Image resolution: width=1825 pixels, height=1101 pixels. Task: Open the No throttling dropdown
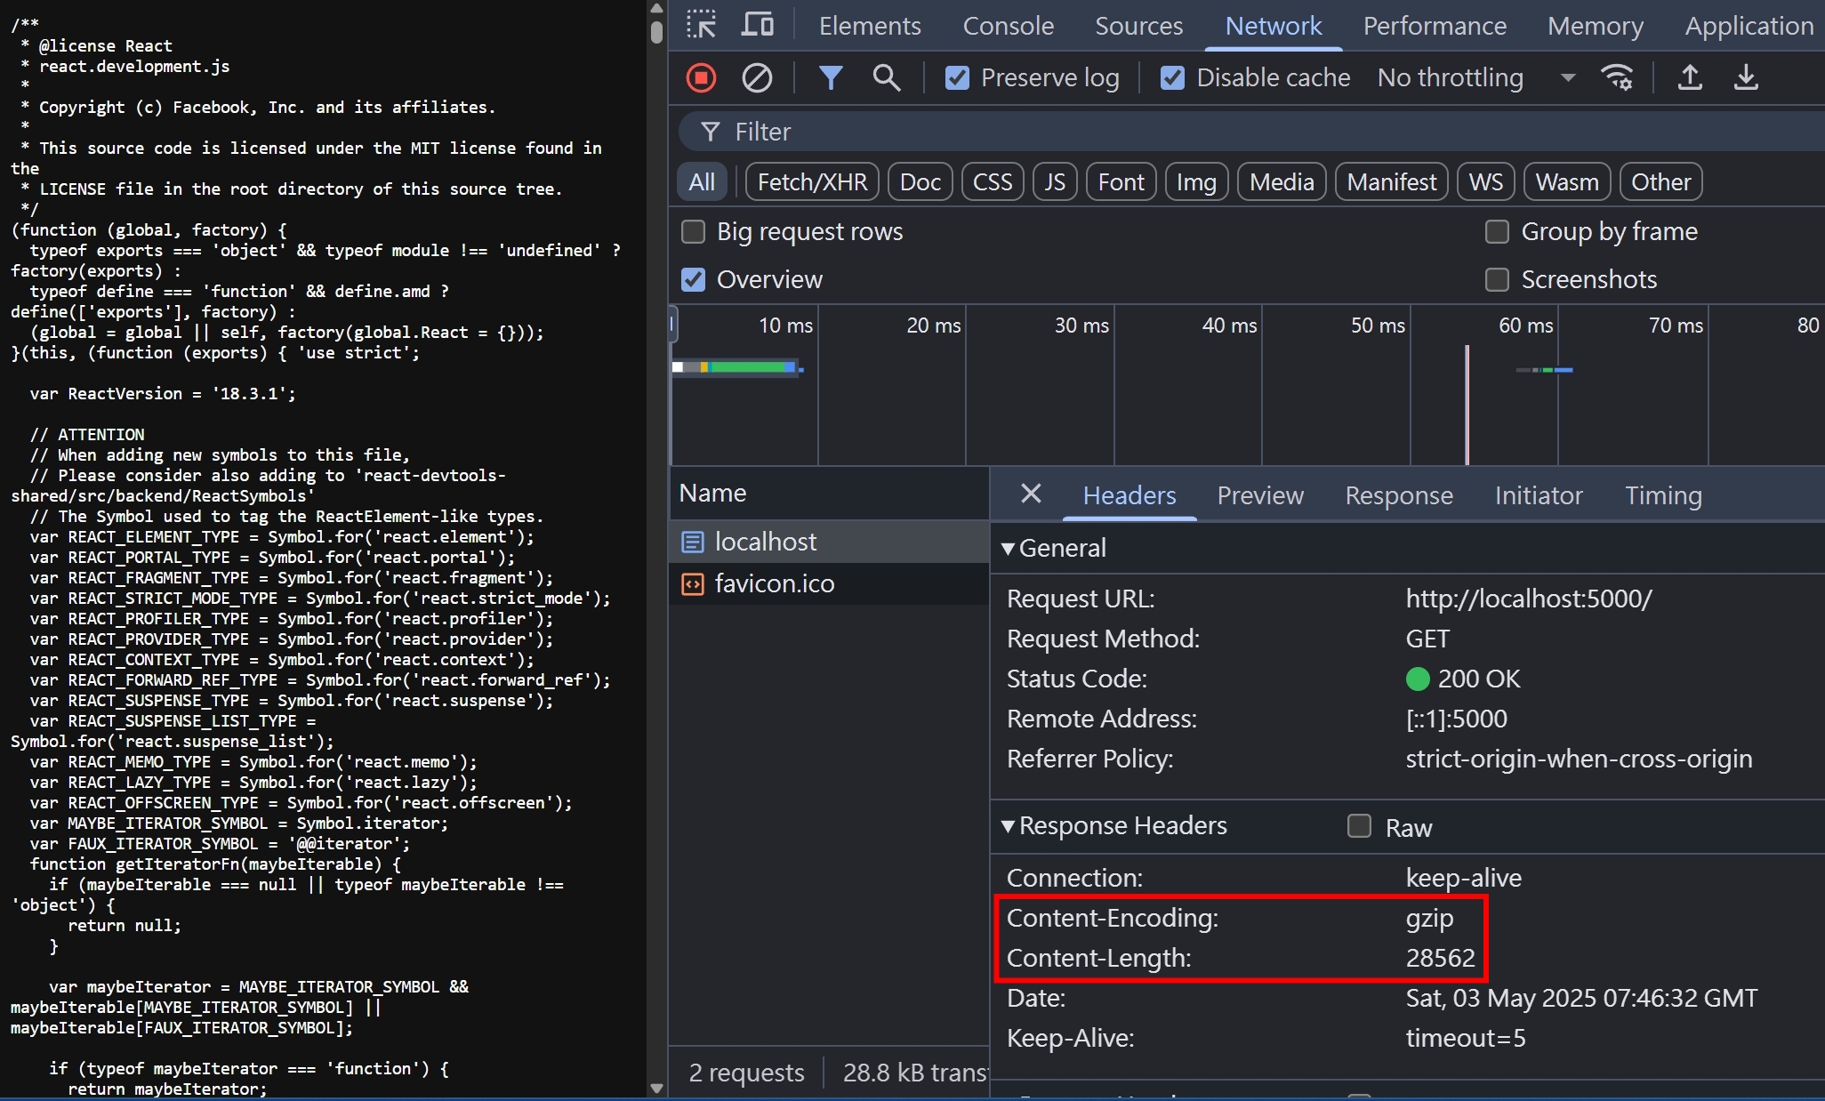[x=1476, y=78]
